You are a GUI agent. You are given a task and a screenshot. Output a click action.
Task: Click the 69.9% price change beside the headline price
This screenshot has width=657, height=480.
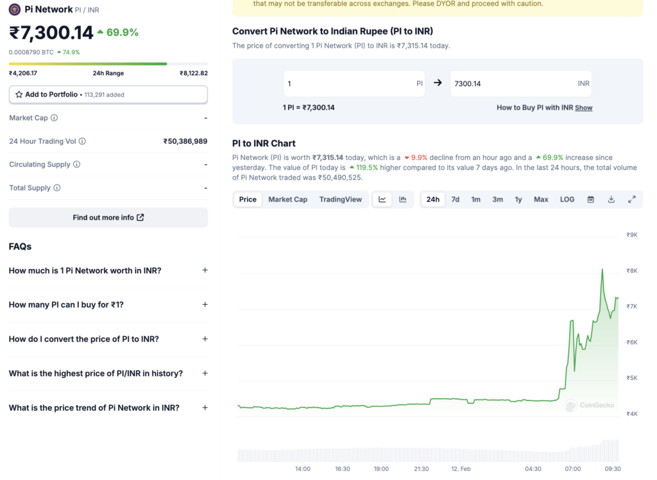click(118, 32)
